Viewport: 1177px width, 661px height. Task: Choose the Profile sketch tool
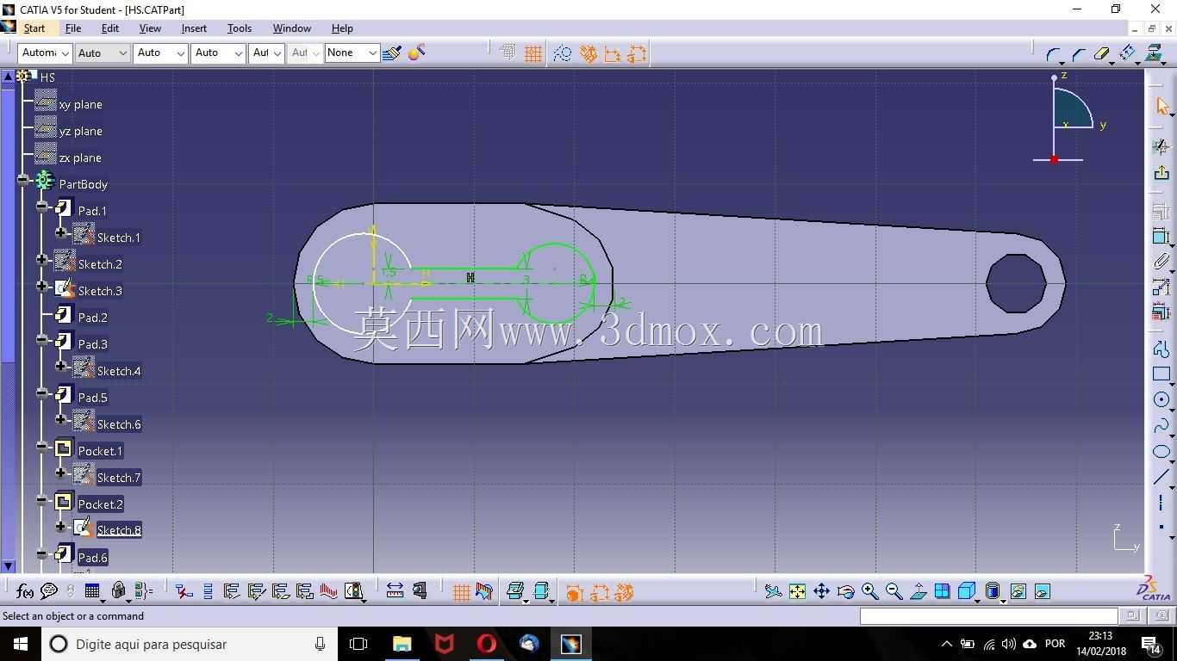pos(1161,349)
